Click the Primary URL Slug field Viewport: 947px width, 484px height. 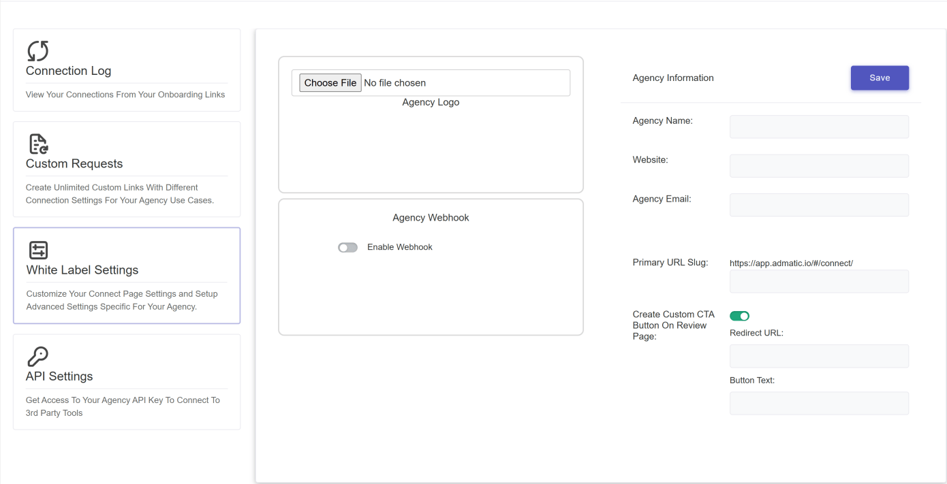coord(819,281)
